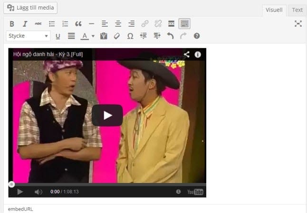Screen dimensions: 307x213
Task: Click the video progress bar scrubber
Action: click(x=11, y=184)
